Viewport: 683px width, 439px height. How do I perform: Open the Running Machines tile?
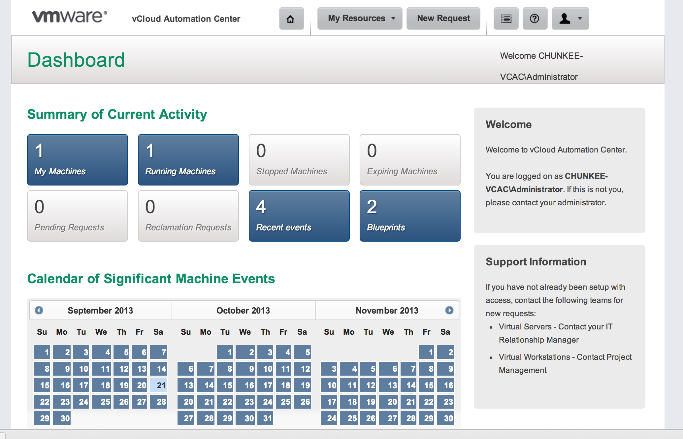[188, 160]
